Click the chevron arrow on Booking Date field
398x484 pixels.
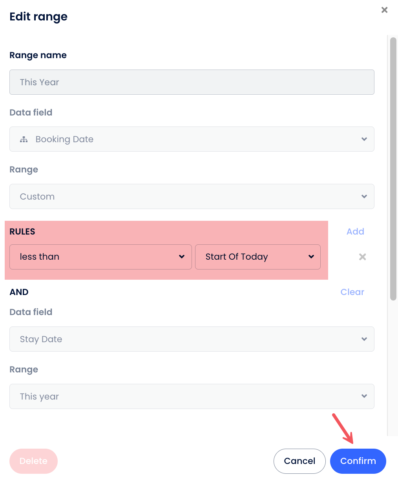pos(364,139)
